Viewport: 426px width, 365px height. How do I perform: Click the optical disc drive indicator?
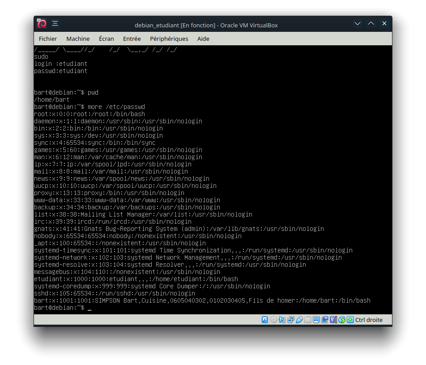273,320
